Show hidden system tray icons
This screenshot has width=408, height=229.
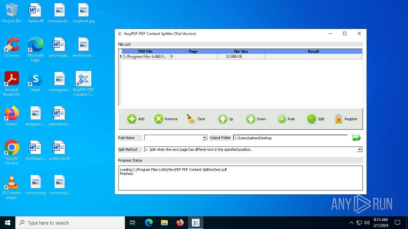pos(351,223)
